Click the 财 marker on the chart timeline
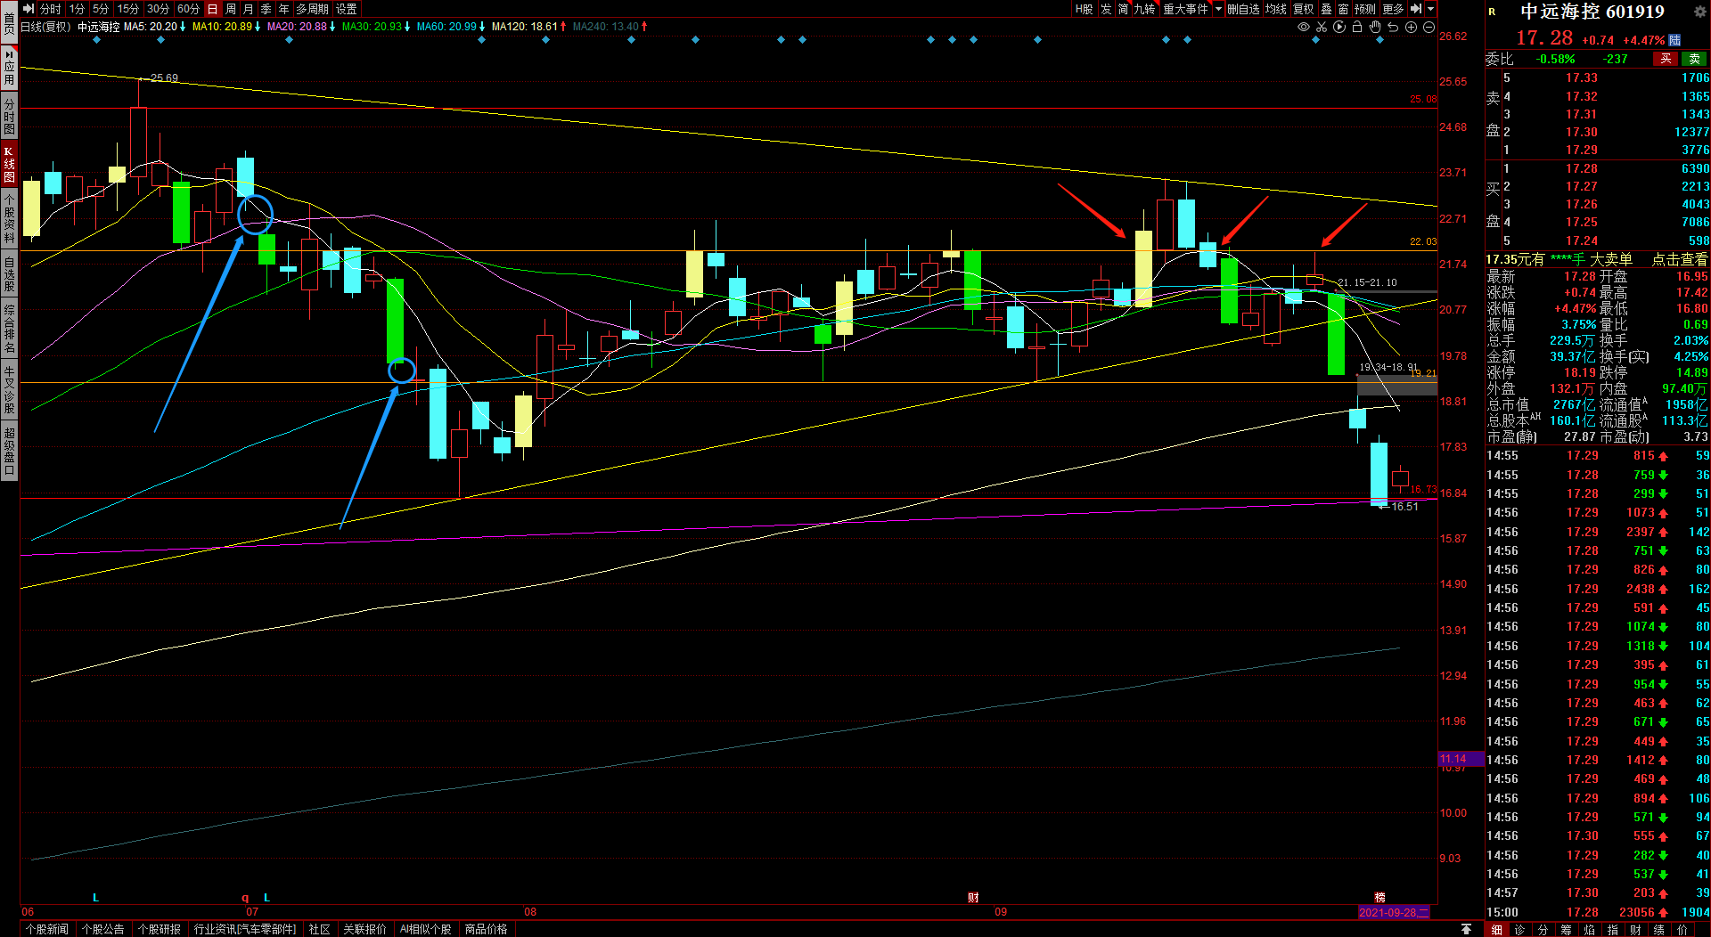Image resolution: width=1711 pixels, height=937 pixels. (973, 897)
